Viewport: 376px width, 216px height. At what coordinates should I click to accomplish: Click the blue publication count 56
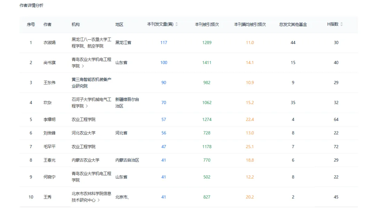(164, 133)
